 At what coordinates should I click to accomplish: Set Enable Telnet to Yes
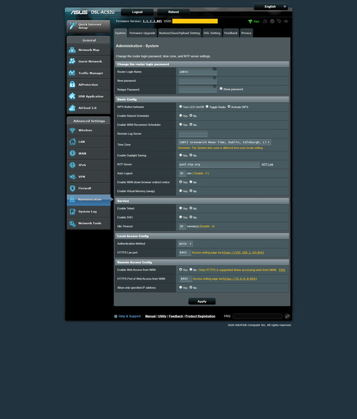point(181,208)
